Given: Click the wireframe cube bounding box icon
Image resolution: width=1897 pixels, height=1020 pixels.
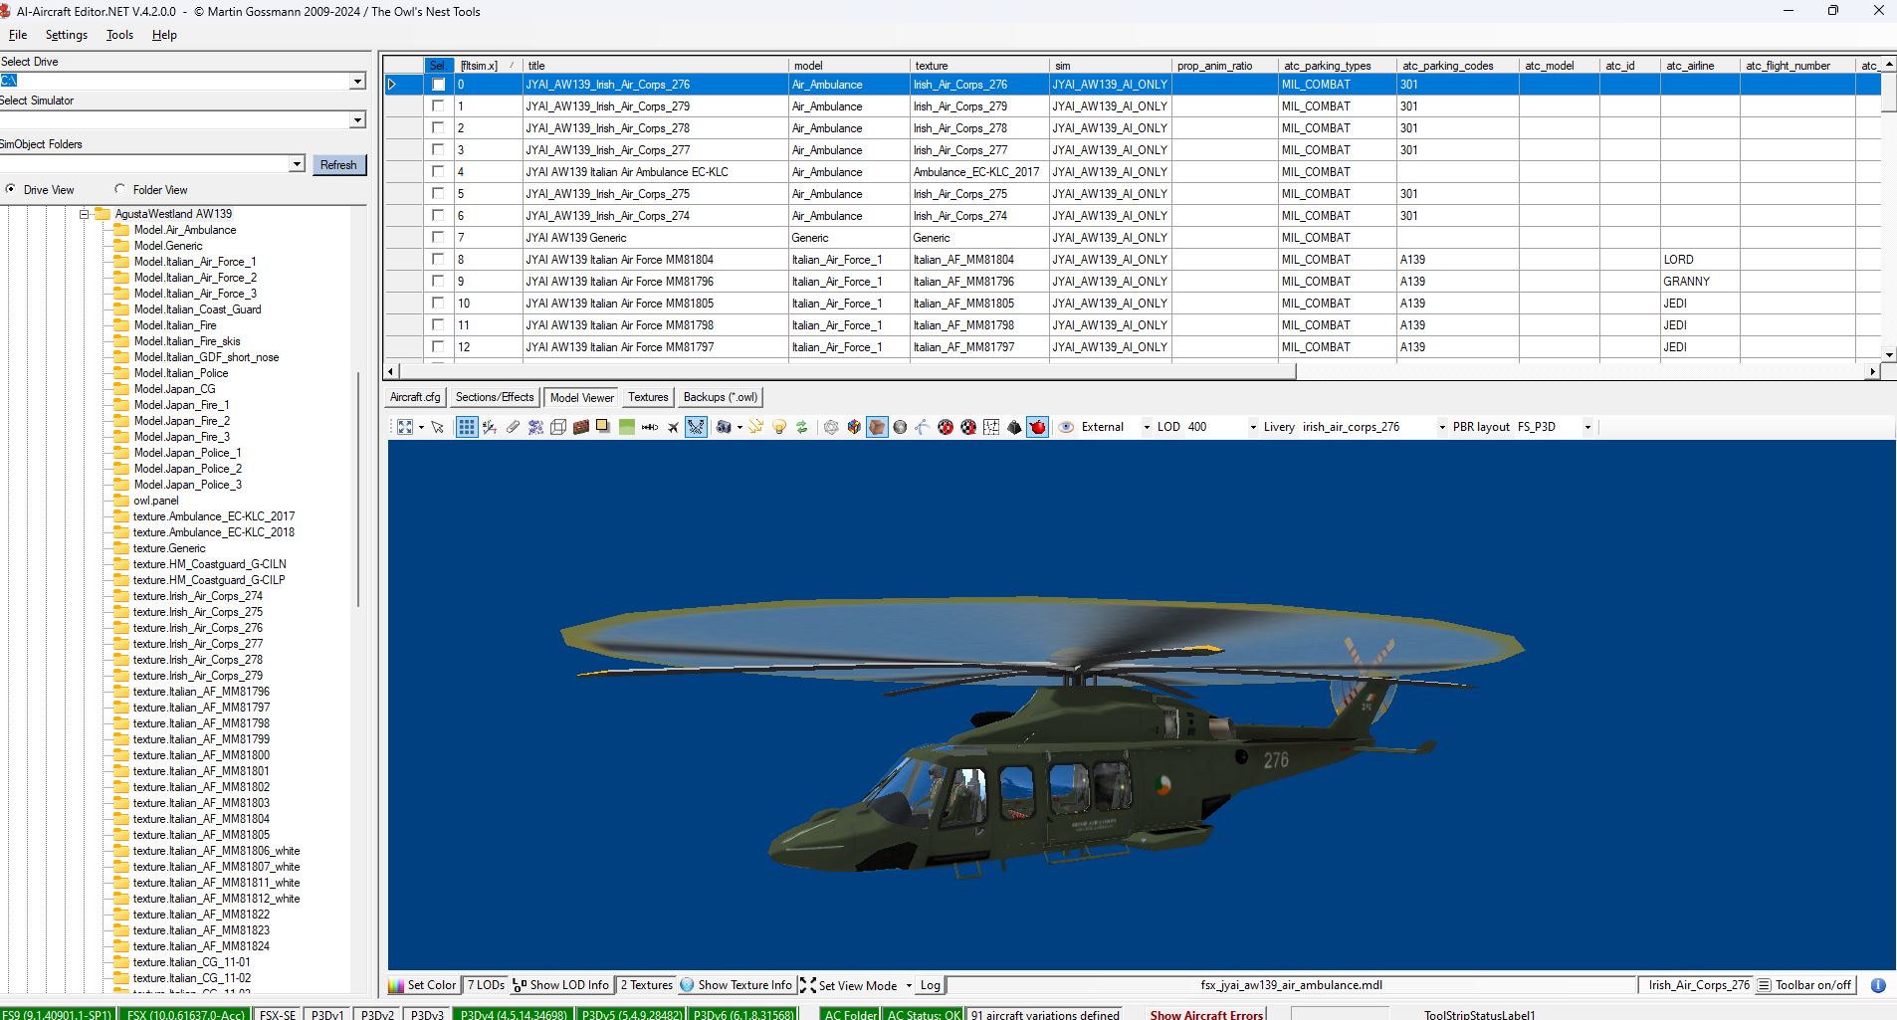Looking at the screenshot, I should [x=558, y=427].
